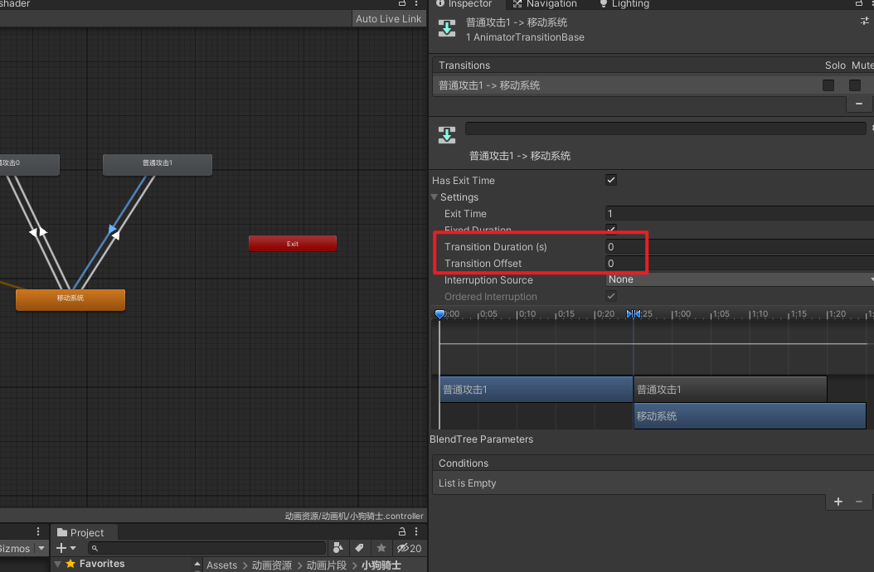Open 动画资源 in the breadcrumb path
The width and height of the screenshot is (874, 572).
click(x=271, y=565)
